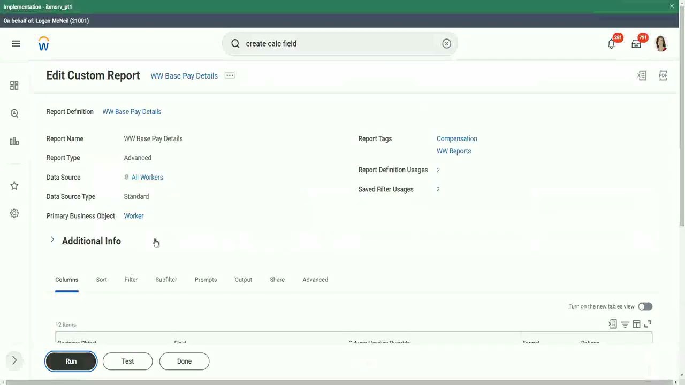This screenshot has width=685, height=385.
Task: Open the favorites star icon
Action: 14,186
